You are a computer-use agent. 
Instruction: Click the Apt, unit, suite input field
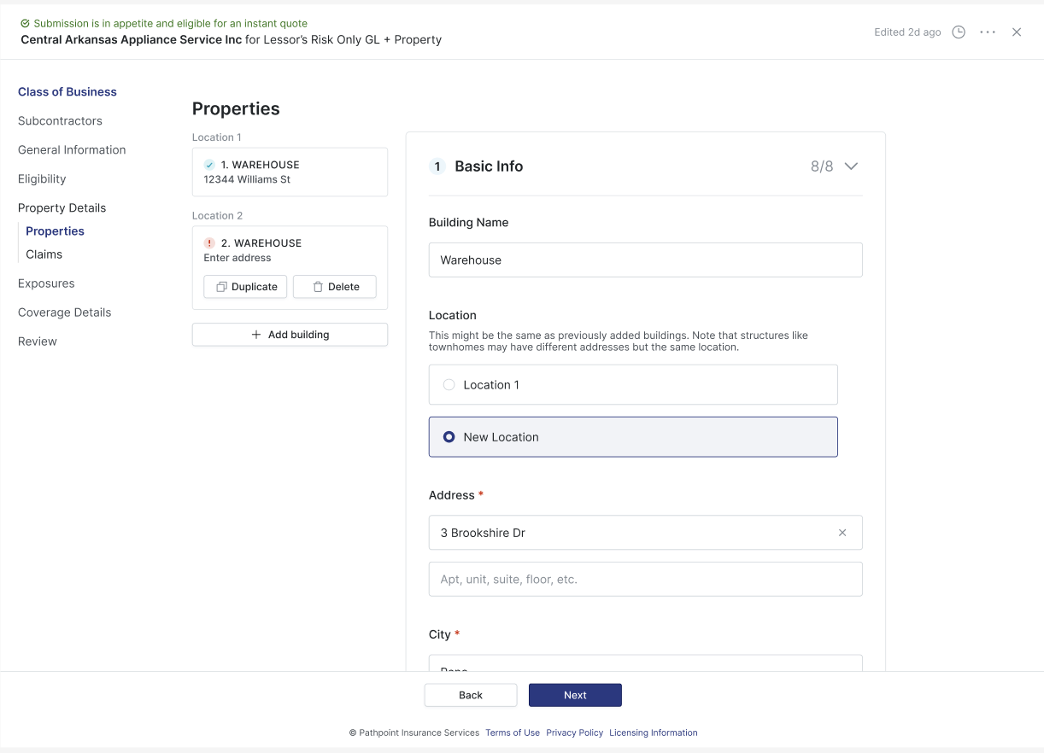tap(645, 579)
